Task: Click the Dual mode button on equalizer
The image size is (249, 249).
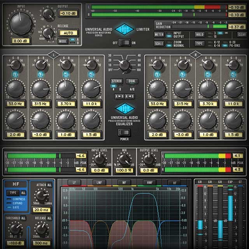Action: [x=132, y=81]
